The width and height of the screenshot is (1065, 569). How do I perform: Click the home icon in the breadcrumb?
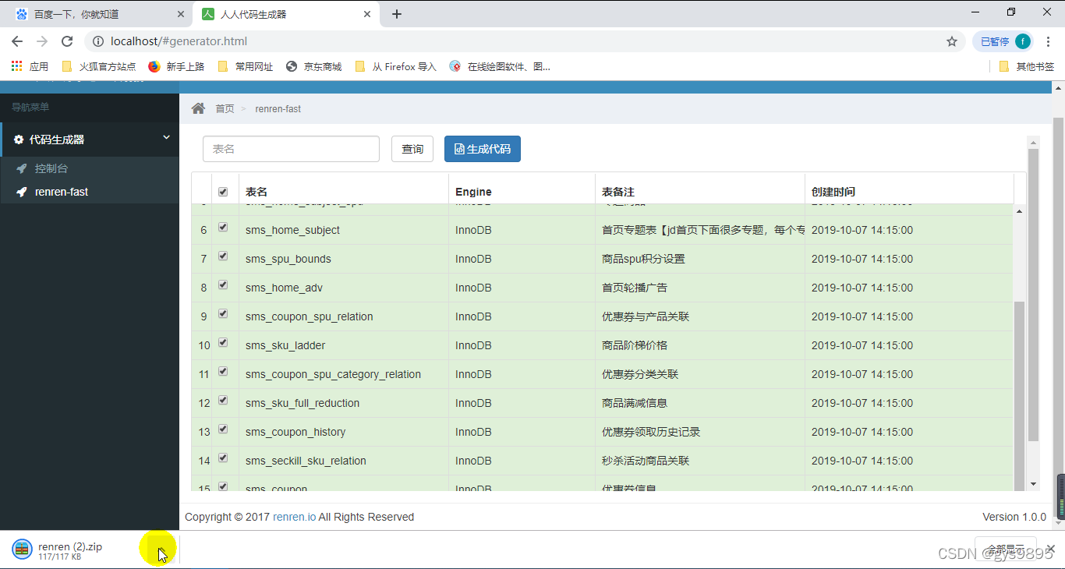[198, 108]
